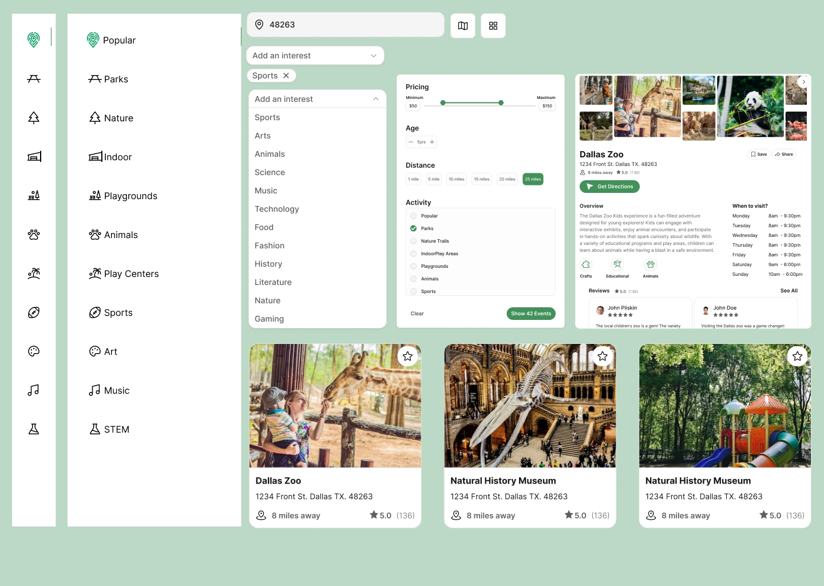The width and height of the screenshot is (824, 586).
Task: Click the Popular pin icon in the collapsed sidebar
Action: pos(34,39)
